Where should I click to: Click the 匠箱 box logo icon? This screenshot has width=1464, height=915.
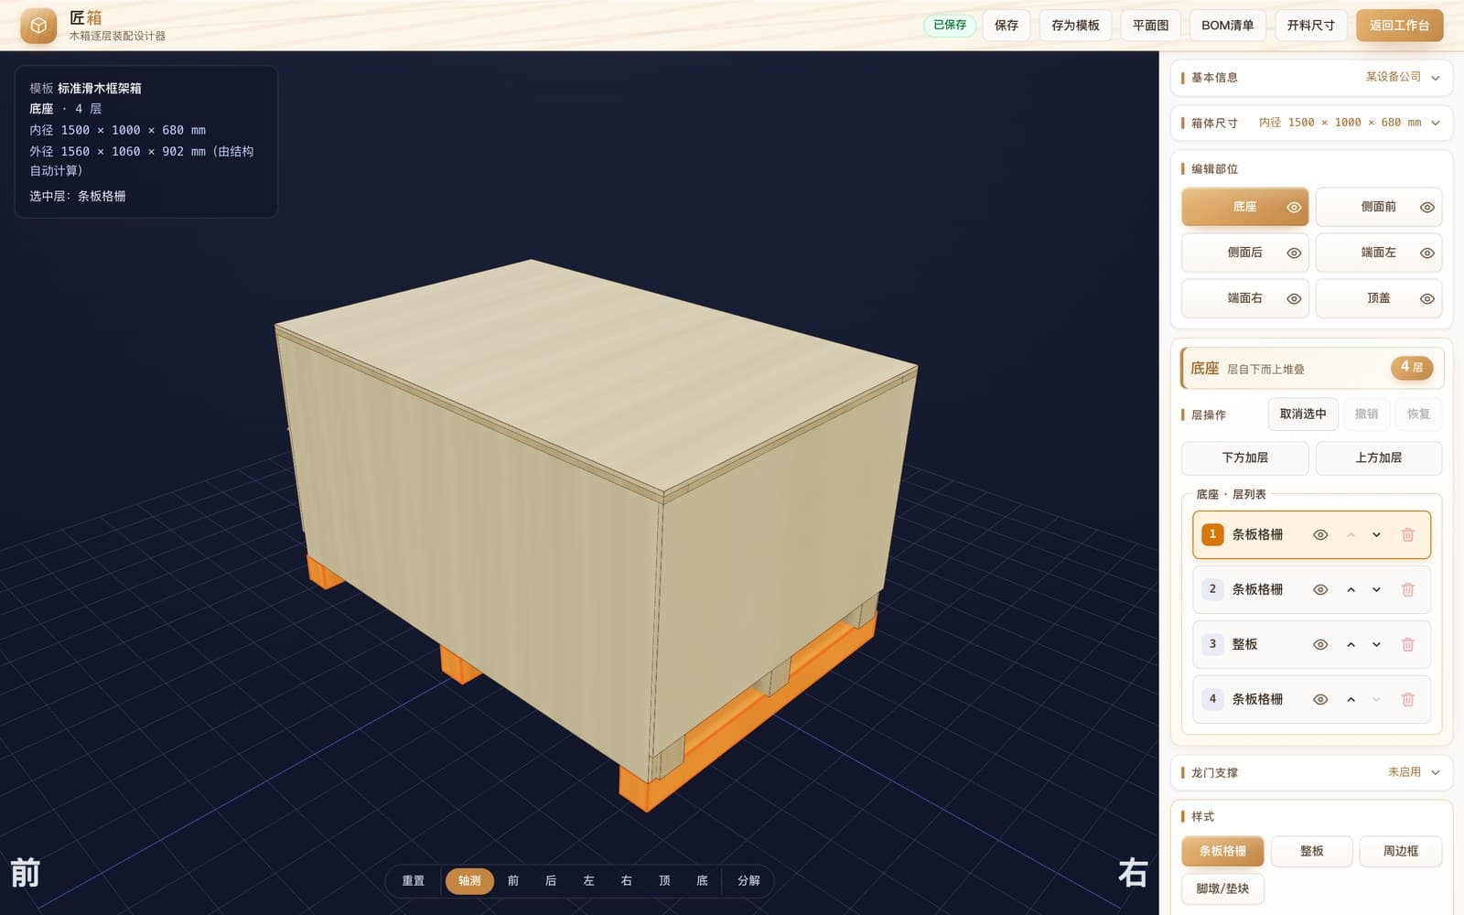[38, 26]
